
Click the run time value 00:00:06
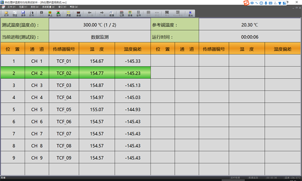pyautogui.click(x=250, y=37)
